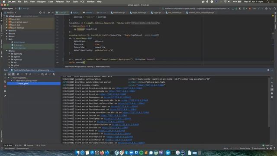Open the Event Log button

(x=267, y=145)
